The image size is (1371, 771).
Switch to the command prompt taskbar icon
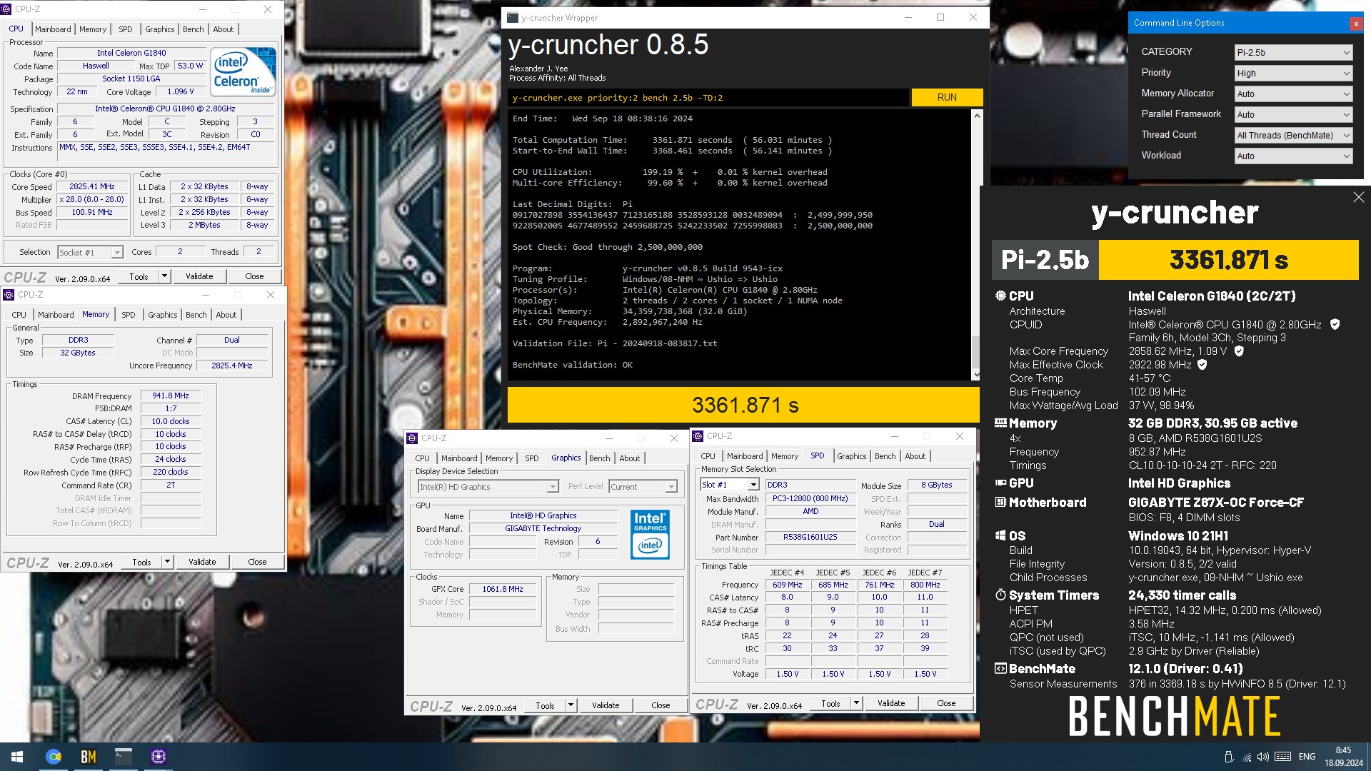coord(124,757)
